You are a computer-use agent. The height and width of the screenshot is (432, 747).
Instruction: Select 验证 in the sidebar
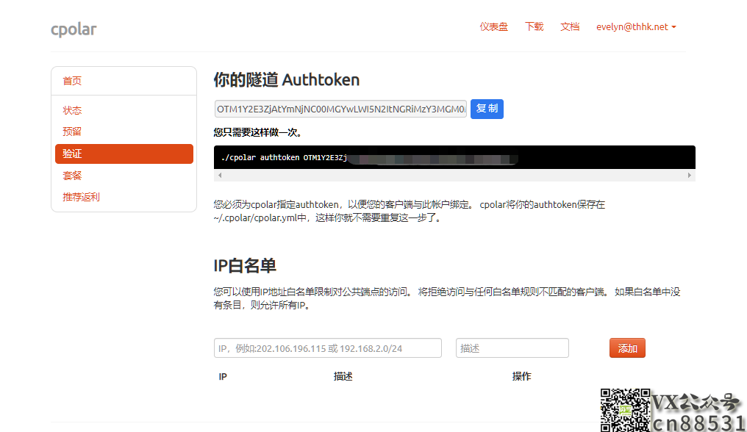point(124,154)
